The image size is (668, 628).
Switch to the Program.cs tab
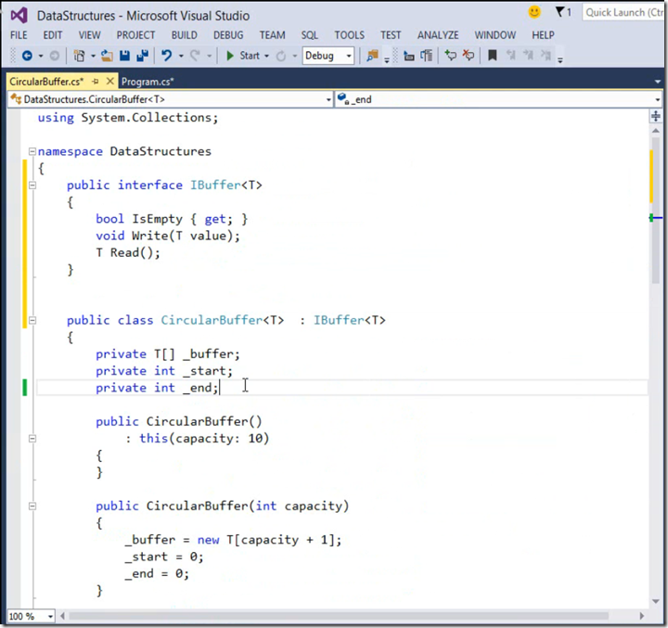(148, 82)
